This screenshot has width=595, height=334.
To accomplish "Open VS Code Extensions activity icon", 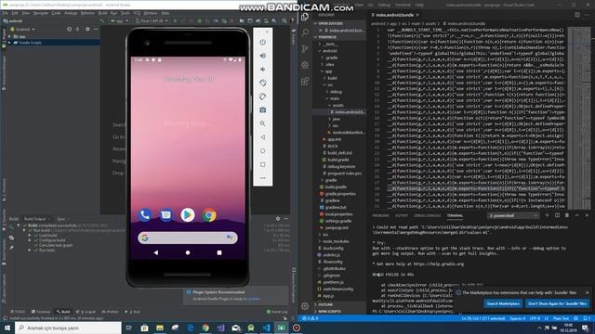I will pyautogui.click(x=305, y=81).
